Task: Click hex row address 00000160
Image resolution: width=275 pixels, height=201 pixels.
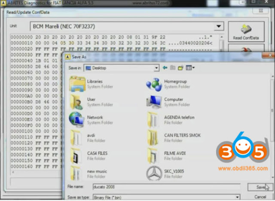Action: pos(21,167)
